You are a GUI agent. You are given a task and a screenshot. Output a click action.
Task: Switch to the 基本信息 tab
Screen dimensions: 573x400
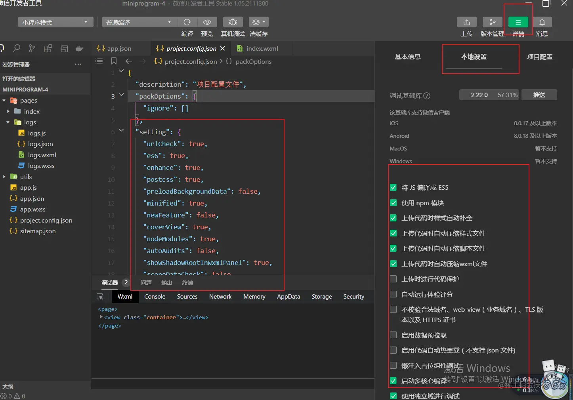[408, 57]
